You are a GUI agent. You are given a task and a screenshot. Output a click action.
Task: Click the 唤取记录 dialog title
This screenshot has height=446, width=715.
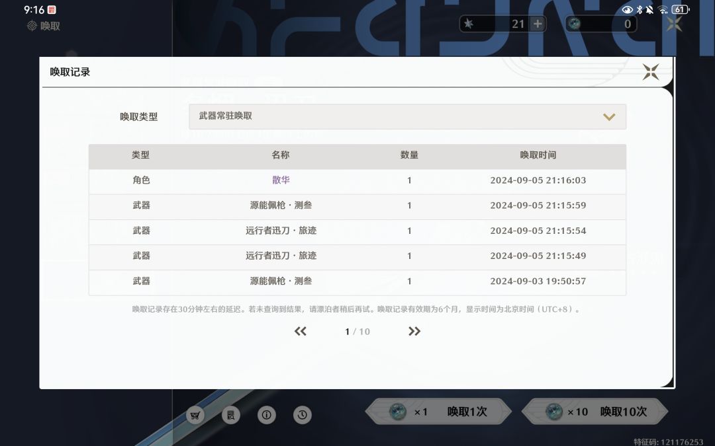pos(70,72)
